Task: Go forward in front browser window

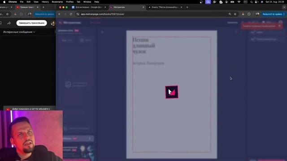Action: (65, 14)
